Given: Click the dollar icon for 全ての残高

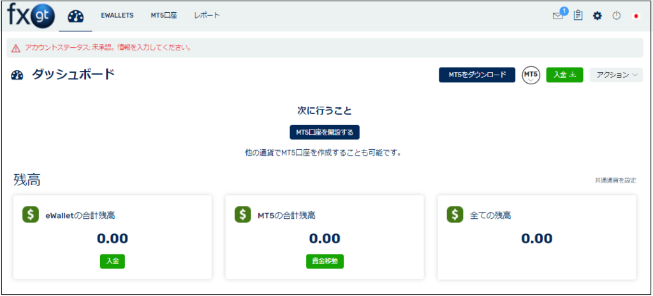Looking at the screenshot, I should 455,215.
